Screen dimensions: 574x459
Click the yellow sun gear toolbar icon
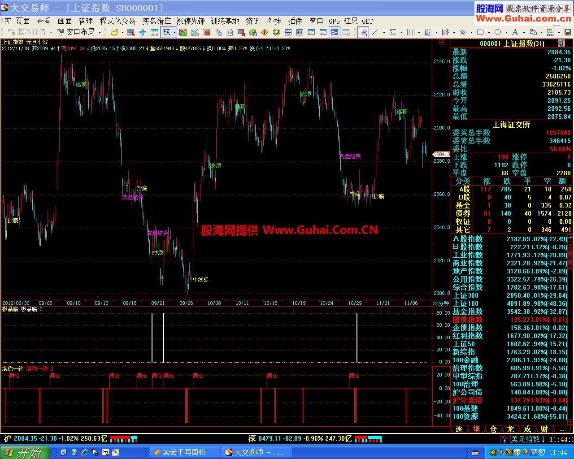coord(276,32)
